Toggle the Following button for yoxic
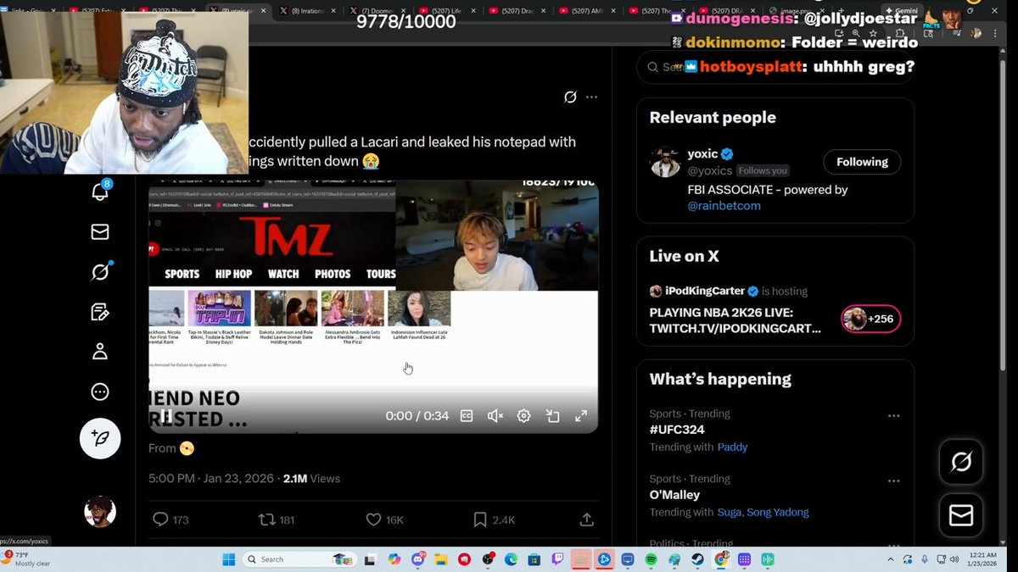Screen dimensions: 1018x572 click(x=862, y=162)
